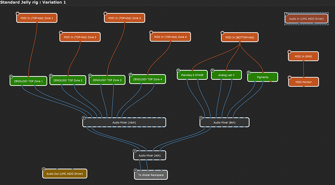Select the MIDI Monitor block

[x=303, y=82]
